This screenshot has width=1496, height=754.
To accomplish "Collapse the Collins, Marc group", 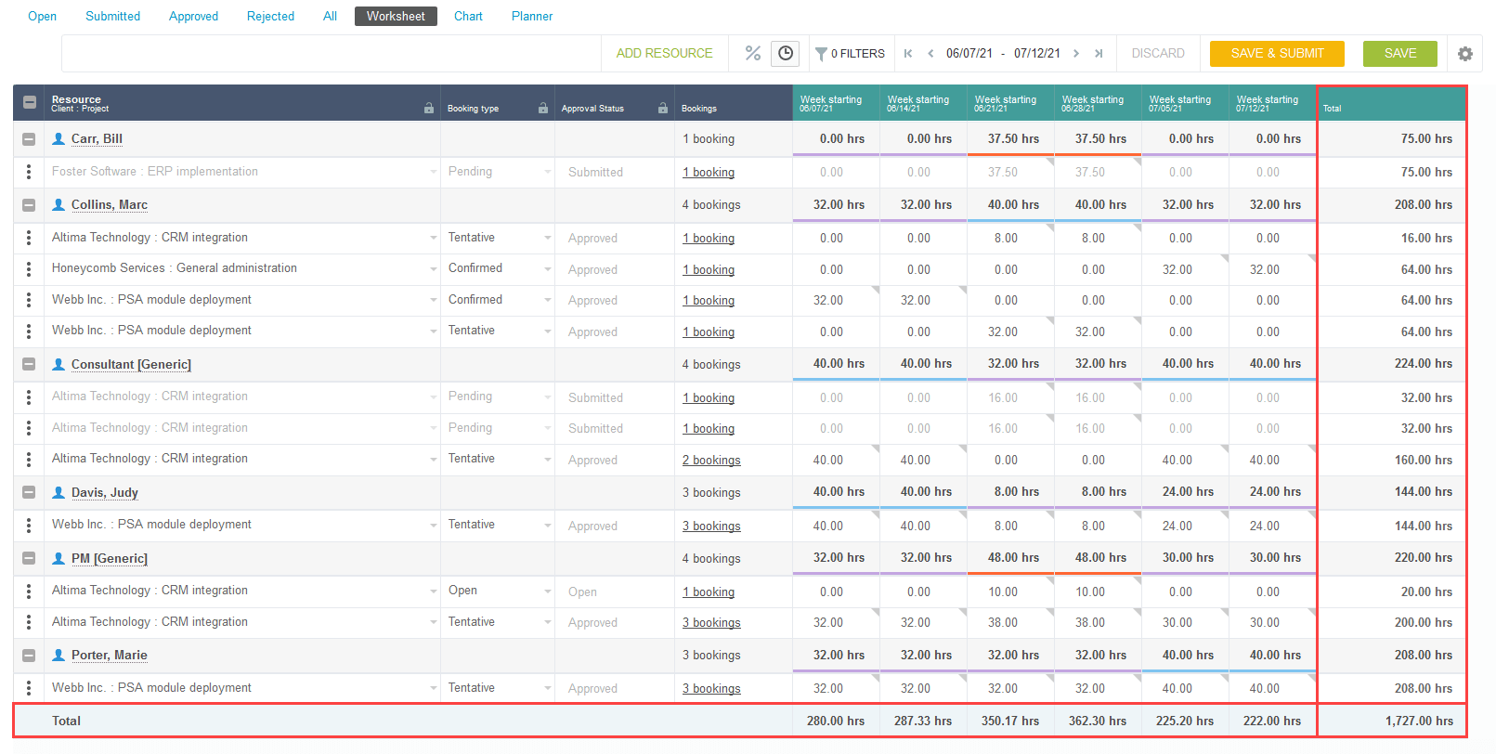I will coord(29,205).
